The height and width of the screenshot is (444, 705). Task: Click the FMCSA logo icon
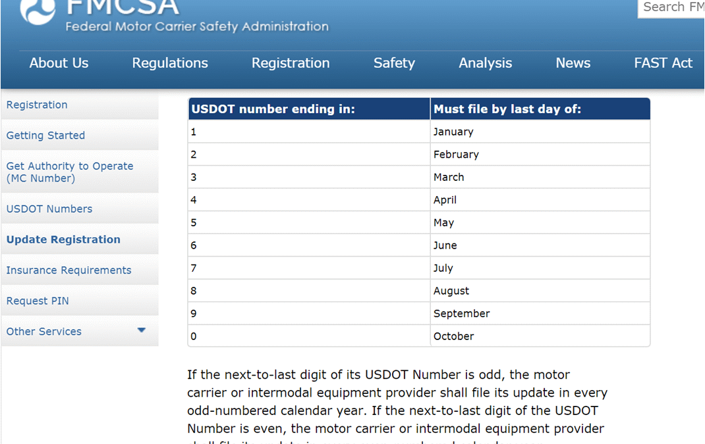[38, 12]
